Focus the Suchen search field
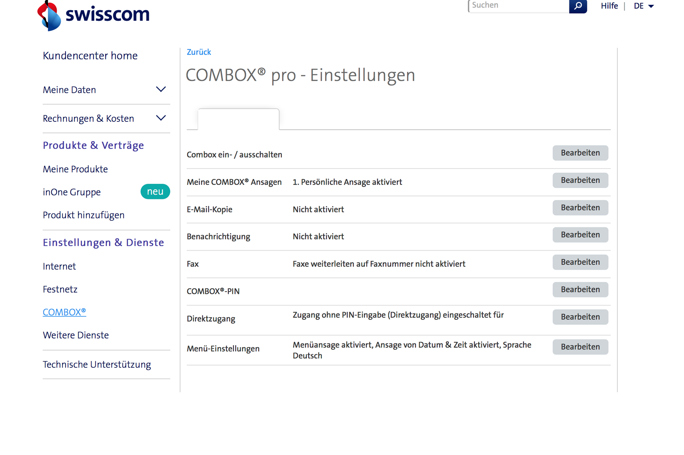This screenshot has height=455, width=684. (x=519, y=6)
